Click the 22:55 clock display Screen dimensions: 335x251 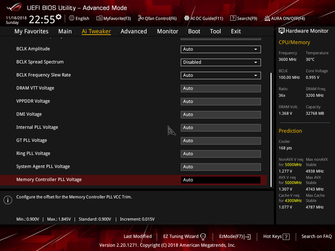click(42, 19)
